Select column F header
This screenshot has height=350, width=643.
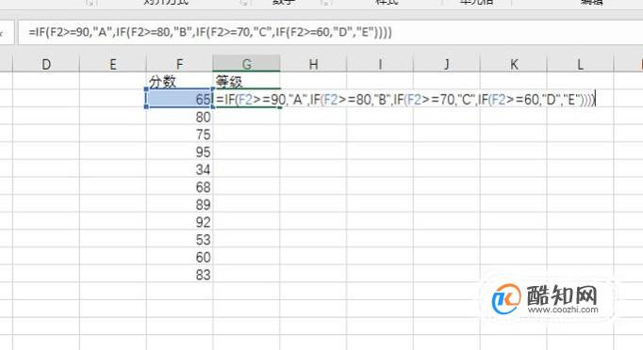180,64
